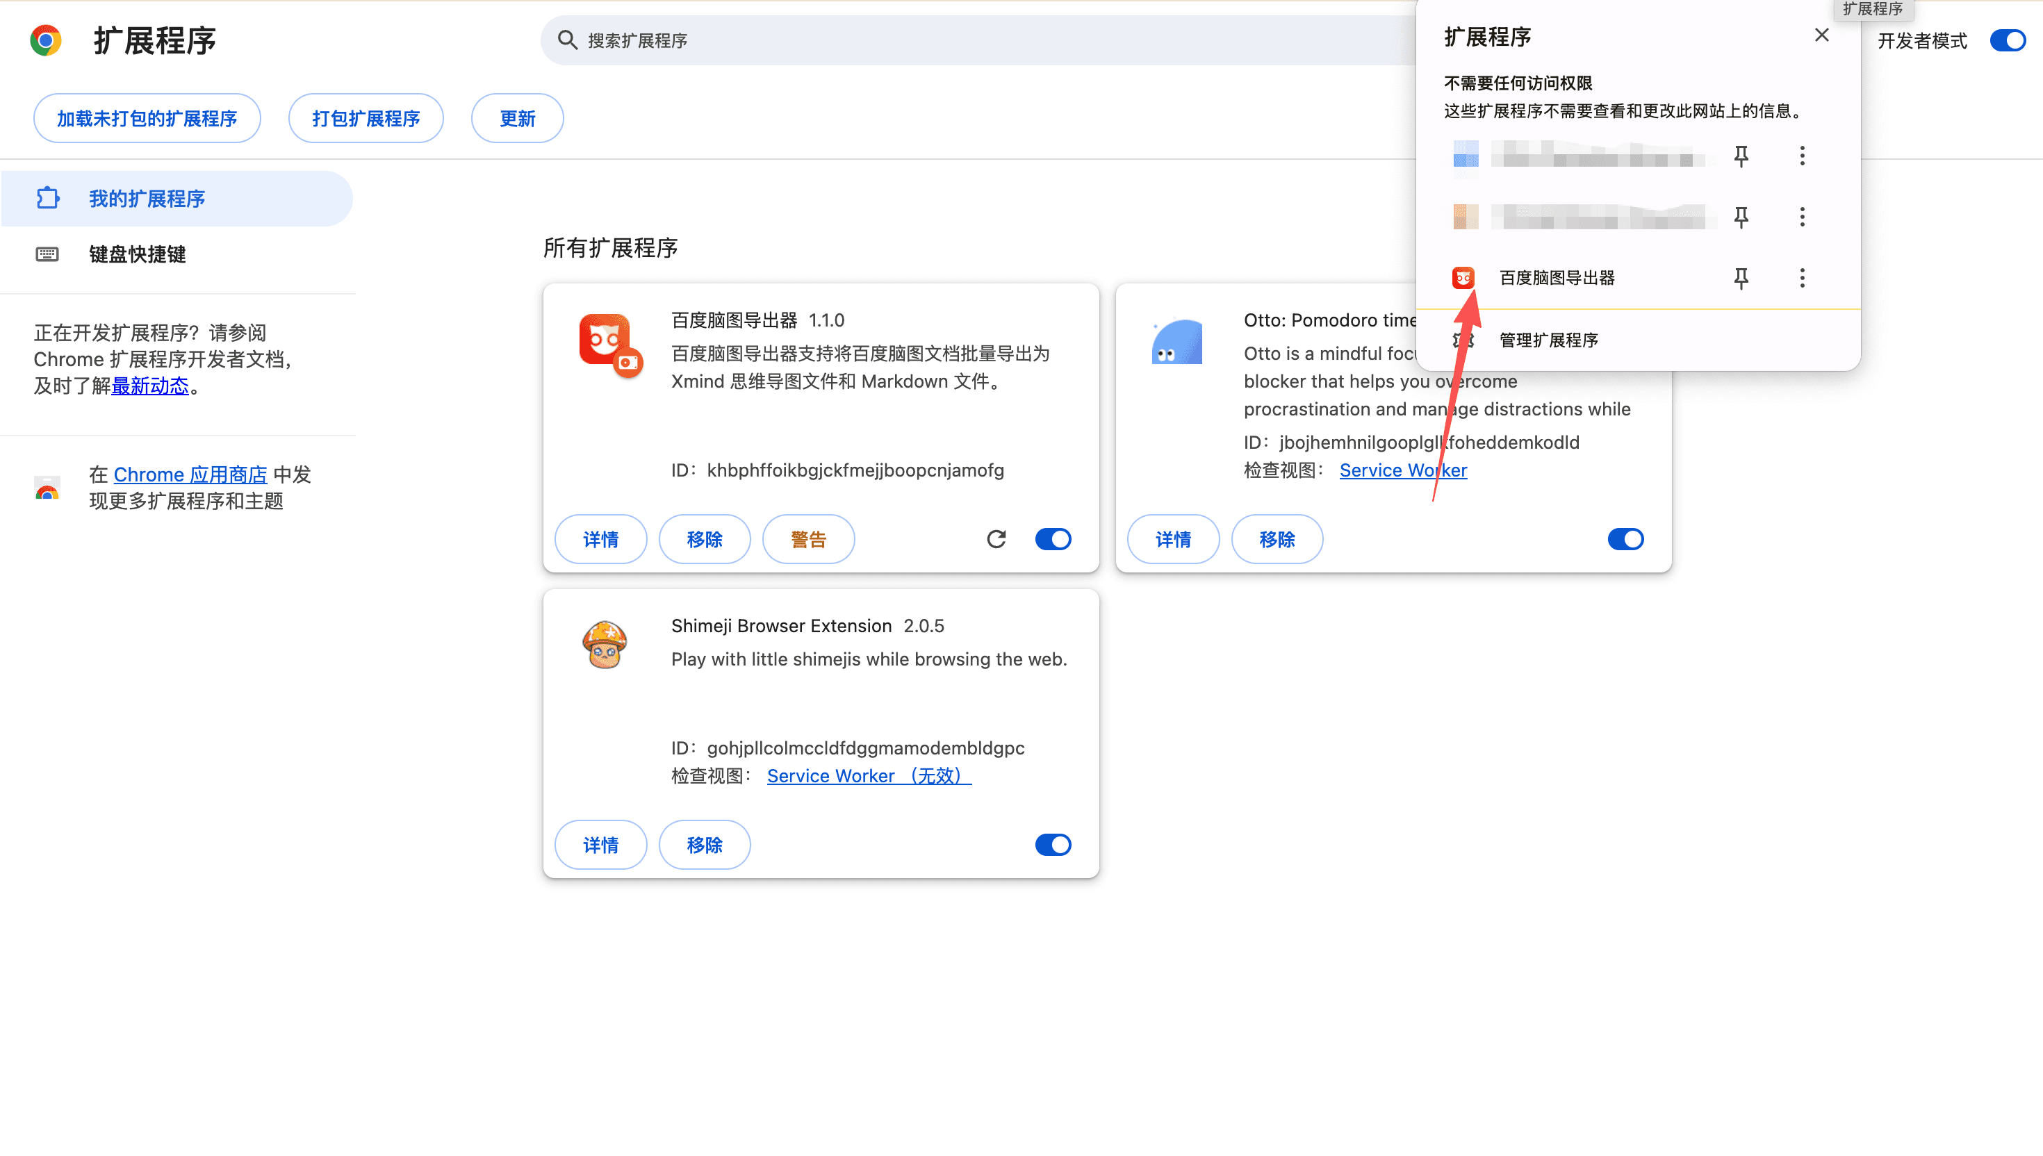
Task: Pin 百度脑图导出器 in extensions popup
Action: tap(1741, 278)
